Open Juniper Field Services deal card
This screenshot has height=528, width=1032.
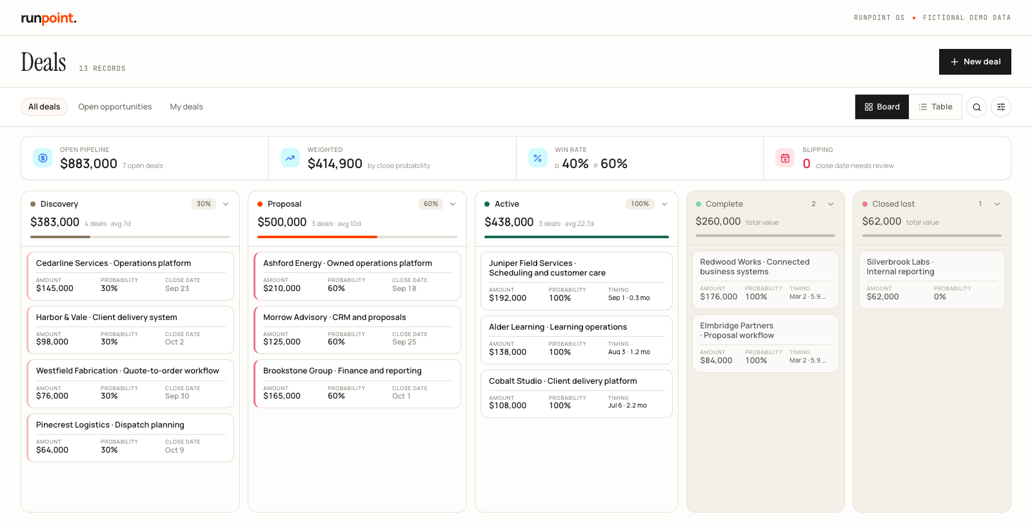[577, 281]
